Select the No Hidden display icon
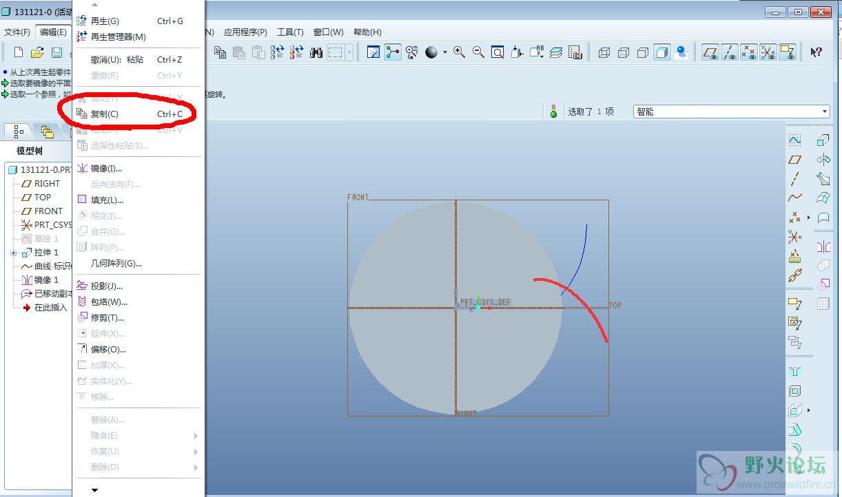This screenshot has width=842, height=497. [x=643, y=52]
